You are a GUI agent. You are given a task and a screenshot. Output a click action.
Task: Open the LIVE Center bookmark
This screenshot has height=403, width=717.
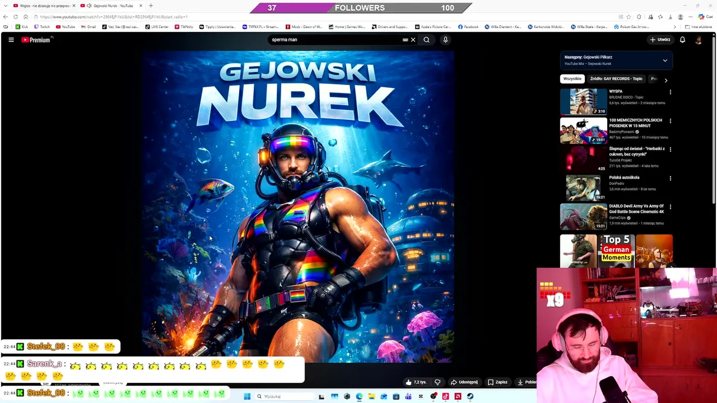157,27
